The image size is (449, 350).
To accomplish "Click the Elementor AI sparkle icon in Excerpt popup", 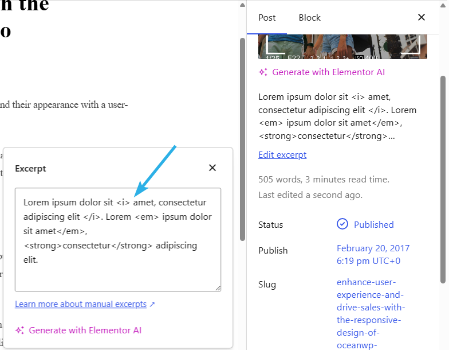I will 19,330.
